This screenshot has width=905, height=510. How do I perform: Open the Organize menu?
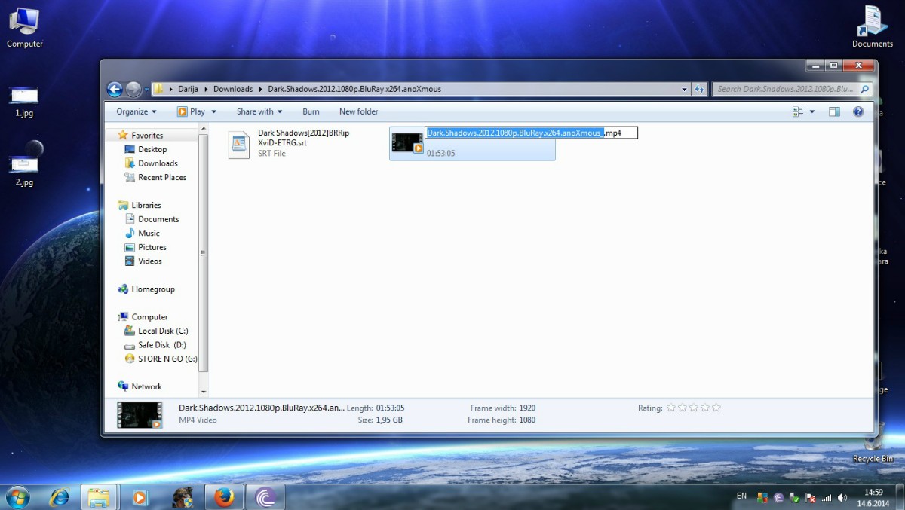tap(137, 111)
